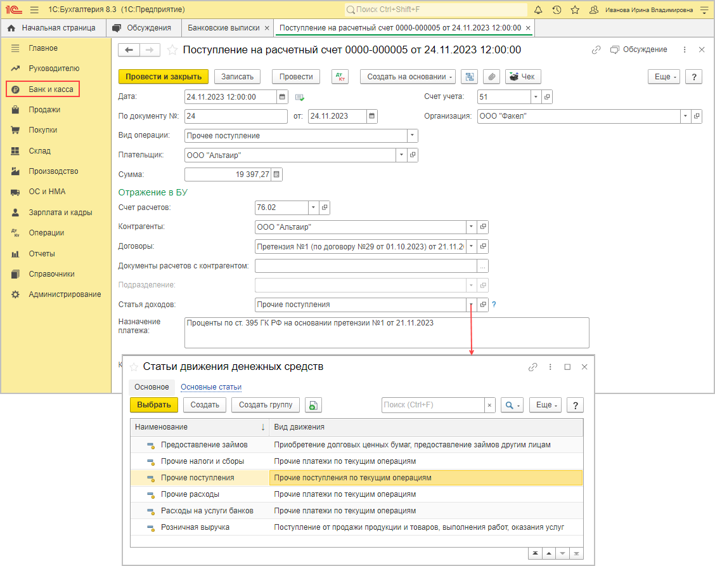
Task: Open search magnifier dropdown in dialog
Action: point(512,405)
